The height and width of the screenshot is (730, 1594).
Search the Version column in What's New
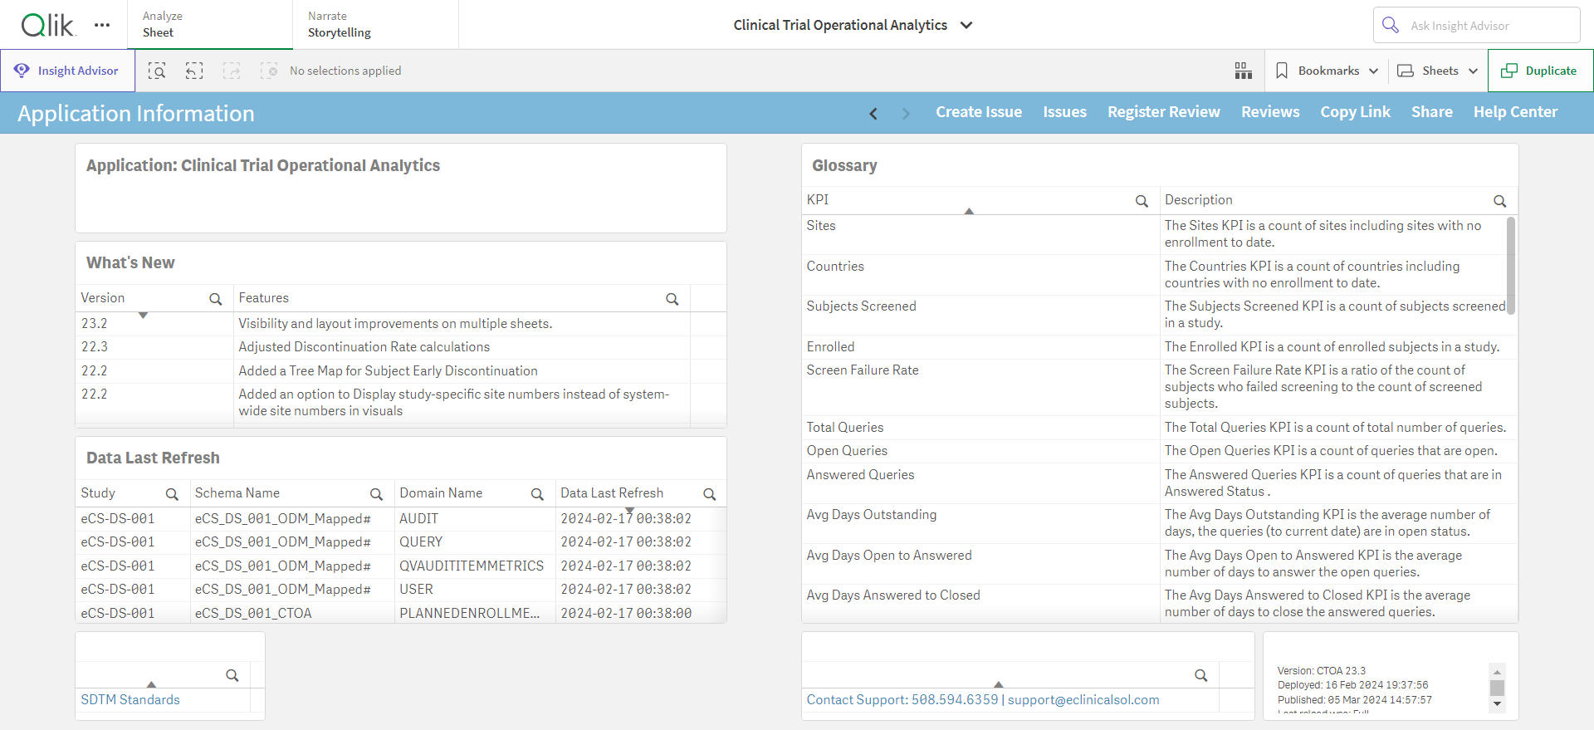point(216,299)
